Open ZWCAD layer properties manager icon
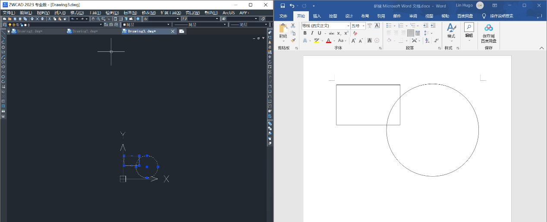547x222 pixels. click(x=4, y=25)
